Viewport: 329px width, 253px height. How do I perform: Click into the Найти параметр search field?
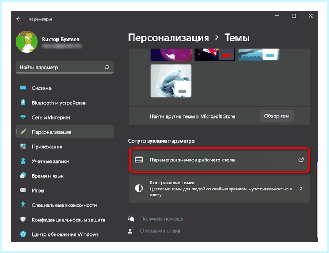[x=65, y=68]
